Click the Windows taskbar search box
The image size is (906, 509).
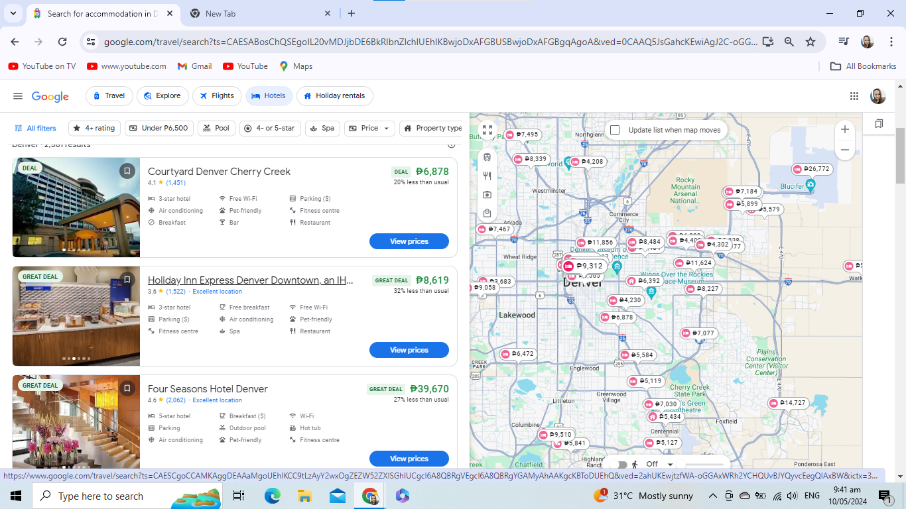point(127,496)
